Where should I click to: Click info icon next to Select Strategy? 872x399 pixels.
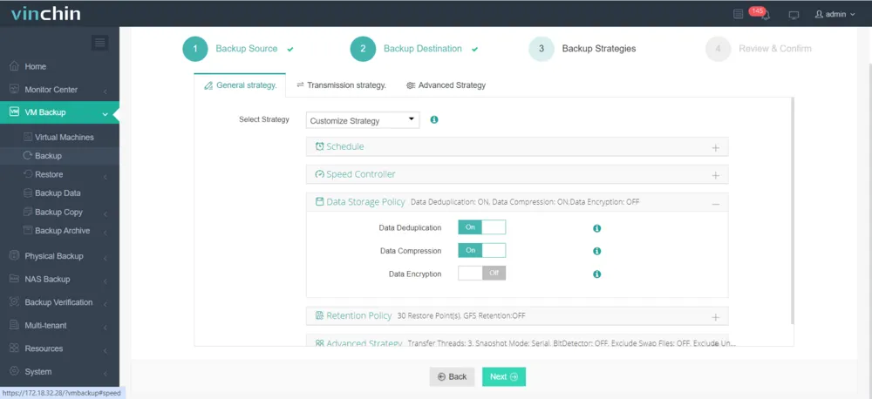[434, 119]
